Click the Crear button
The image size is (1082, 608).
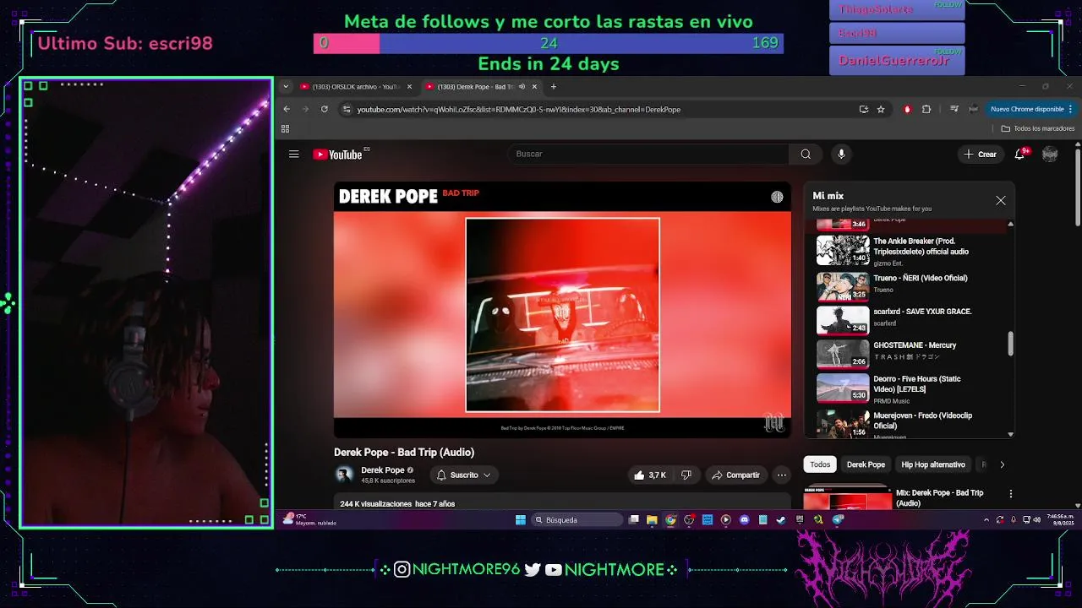point(981,154)
